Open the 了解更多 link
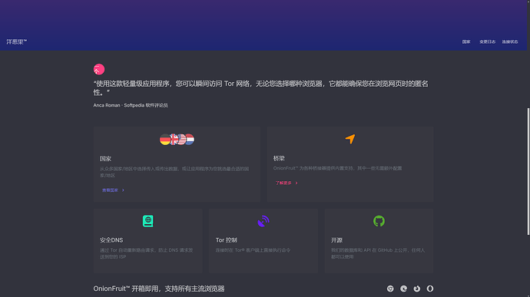Viewport: 530px width, 297px height. (283, 183)
